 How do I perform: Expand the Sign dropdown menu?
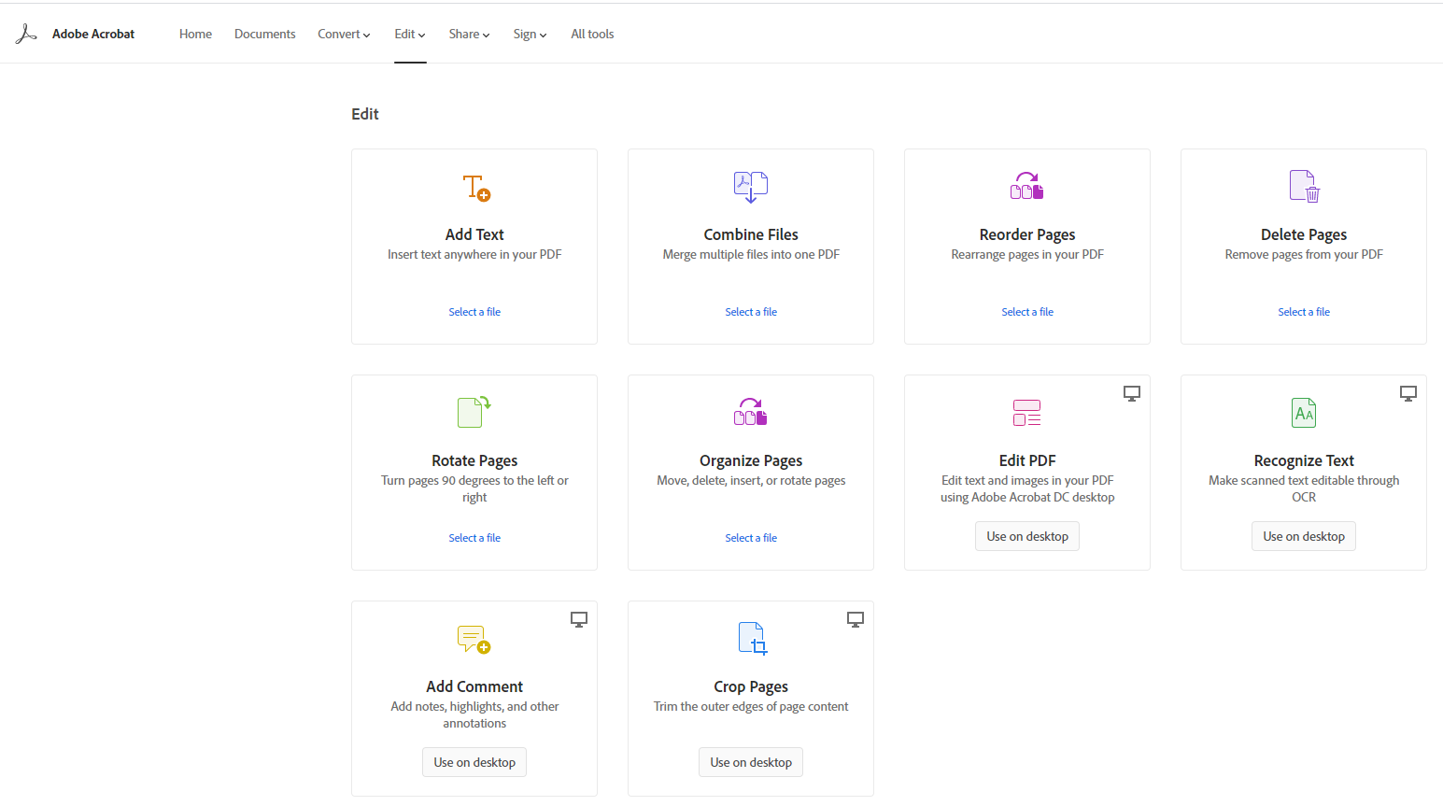click(x=530, y=34)
